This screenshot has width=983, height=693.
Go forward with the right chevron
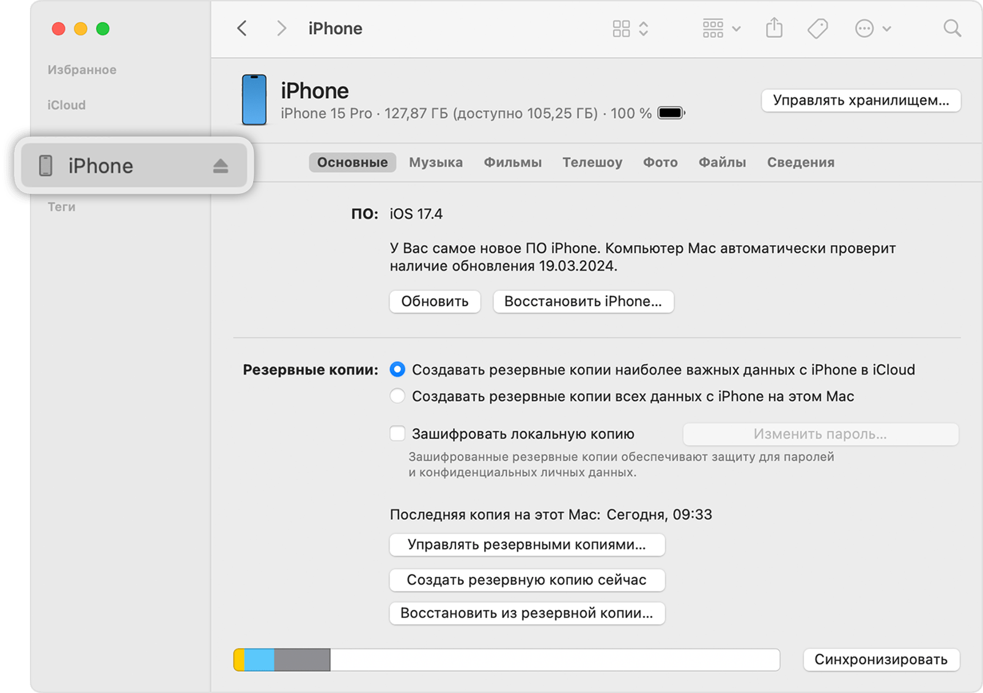click(281, 28)
